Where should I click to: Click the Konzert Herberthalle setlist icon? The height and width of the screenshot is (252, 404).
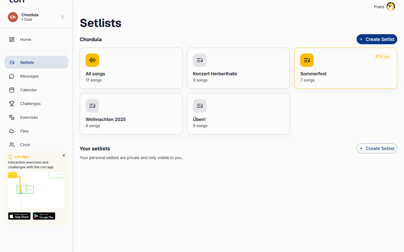pyautogui.click(x=200, y=60)
